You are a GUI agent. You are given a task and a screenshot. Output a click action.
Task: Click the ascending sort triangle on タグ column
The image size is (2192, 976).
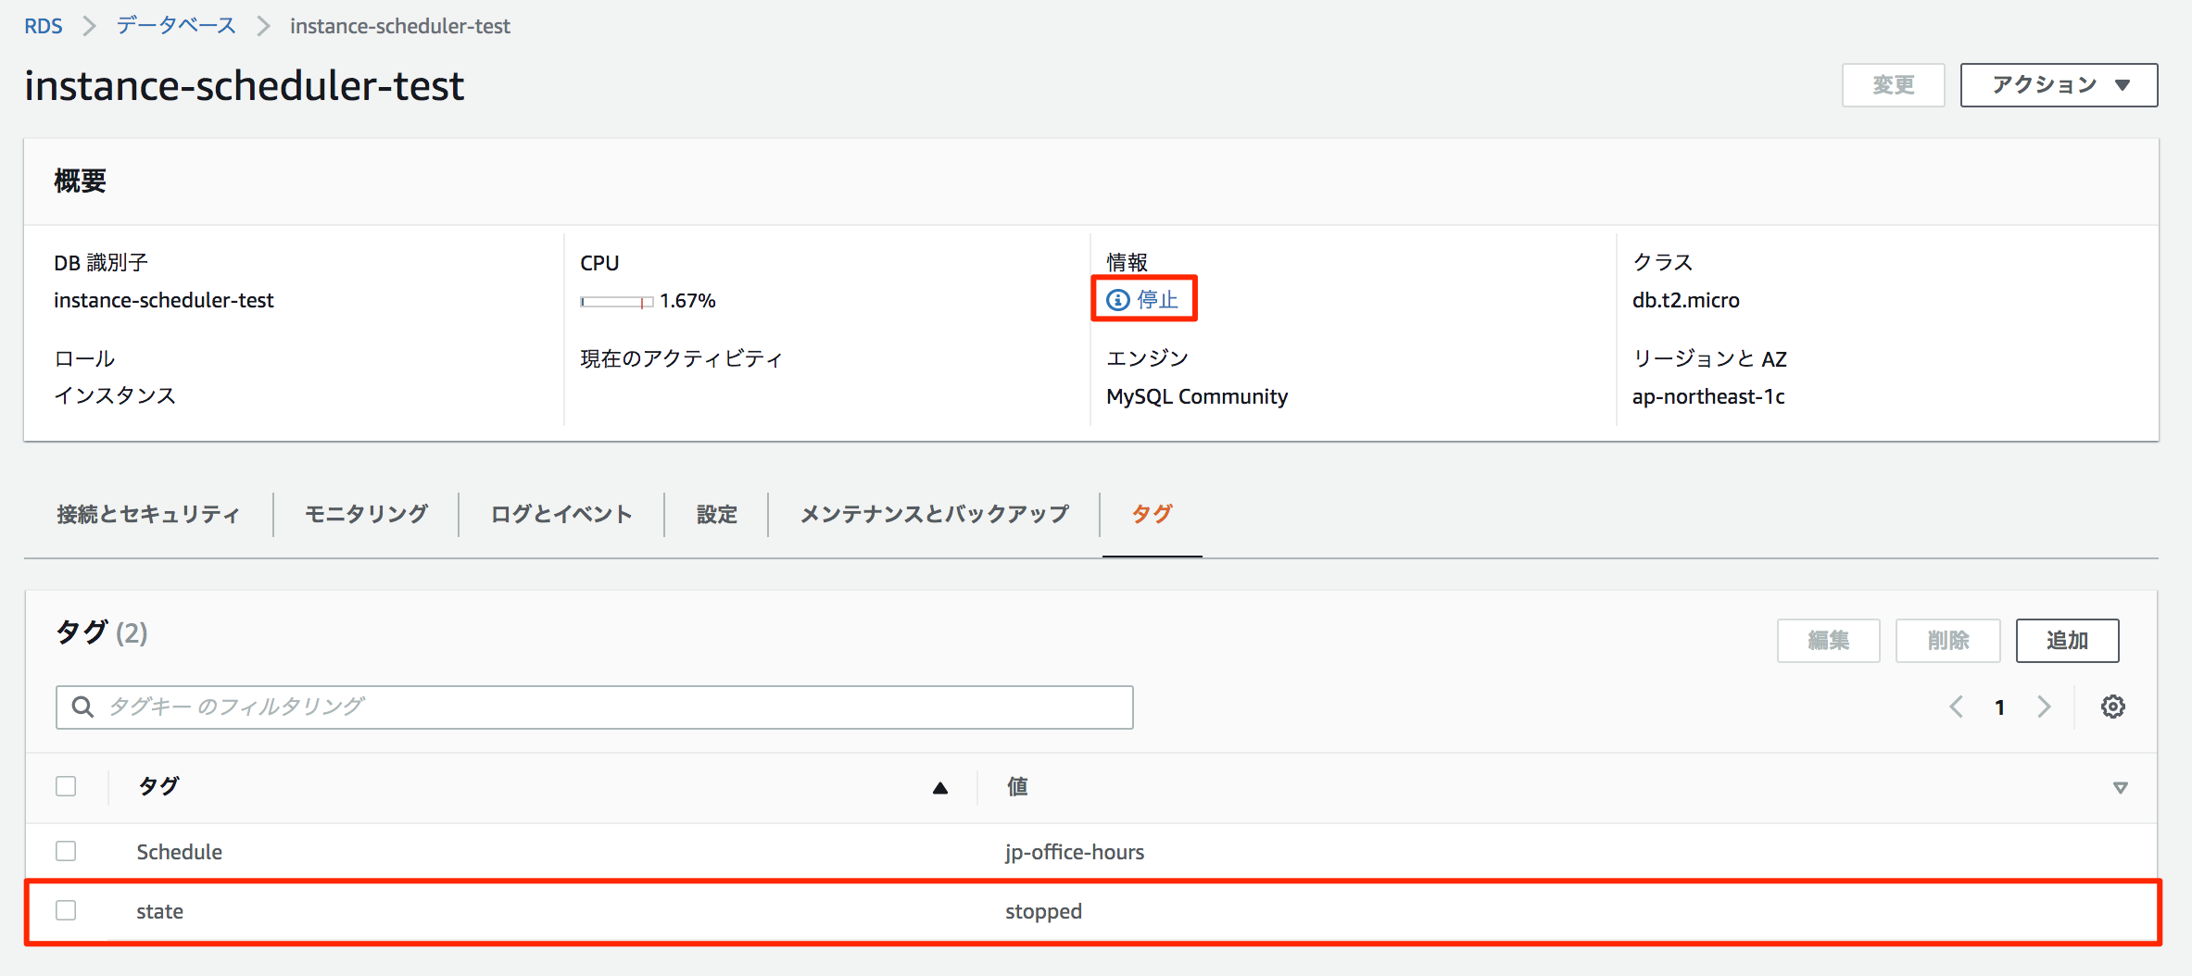point(940,788)
